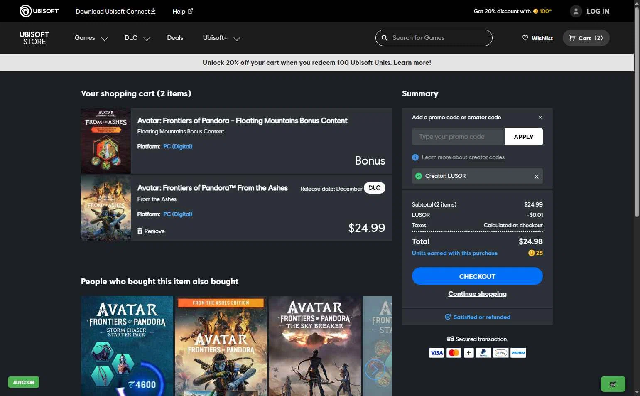Image resolution: width=640 pixels, height=396 pixels.
Task: Click the LOG IN button
Action: pos(598,11)
